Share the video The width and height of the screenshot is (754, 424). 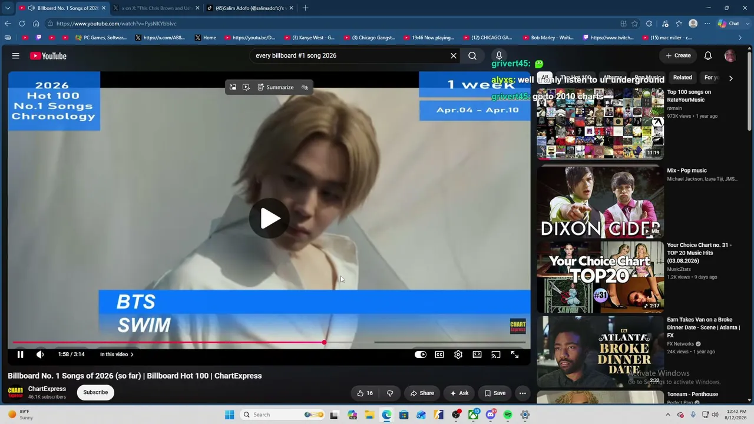point(422,393)
